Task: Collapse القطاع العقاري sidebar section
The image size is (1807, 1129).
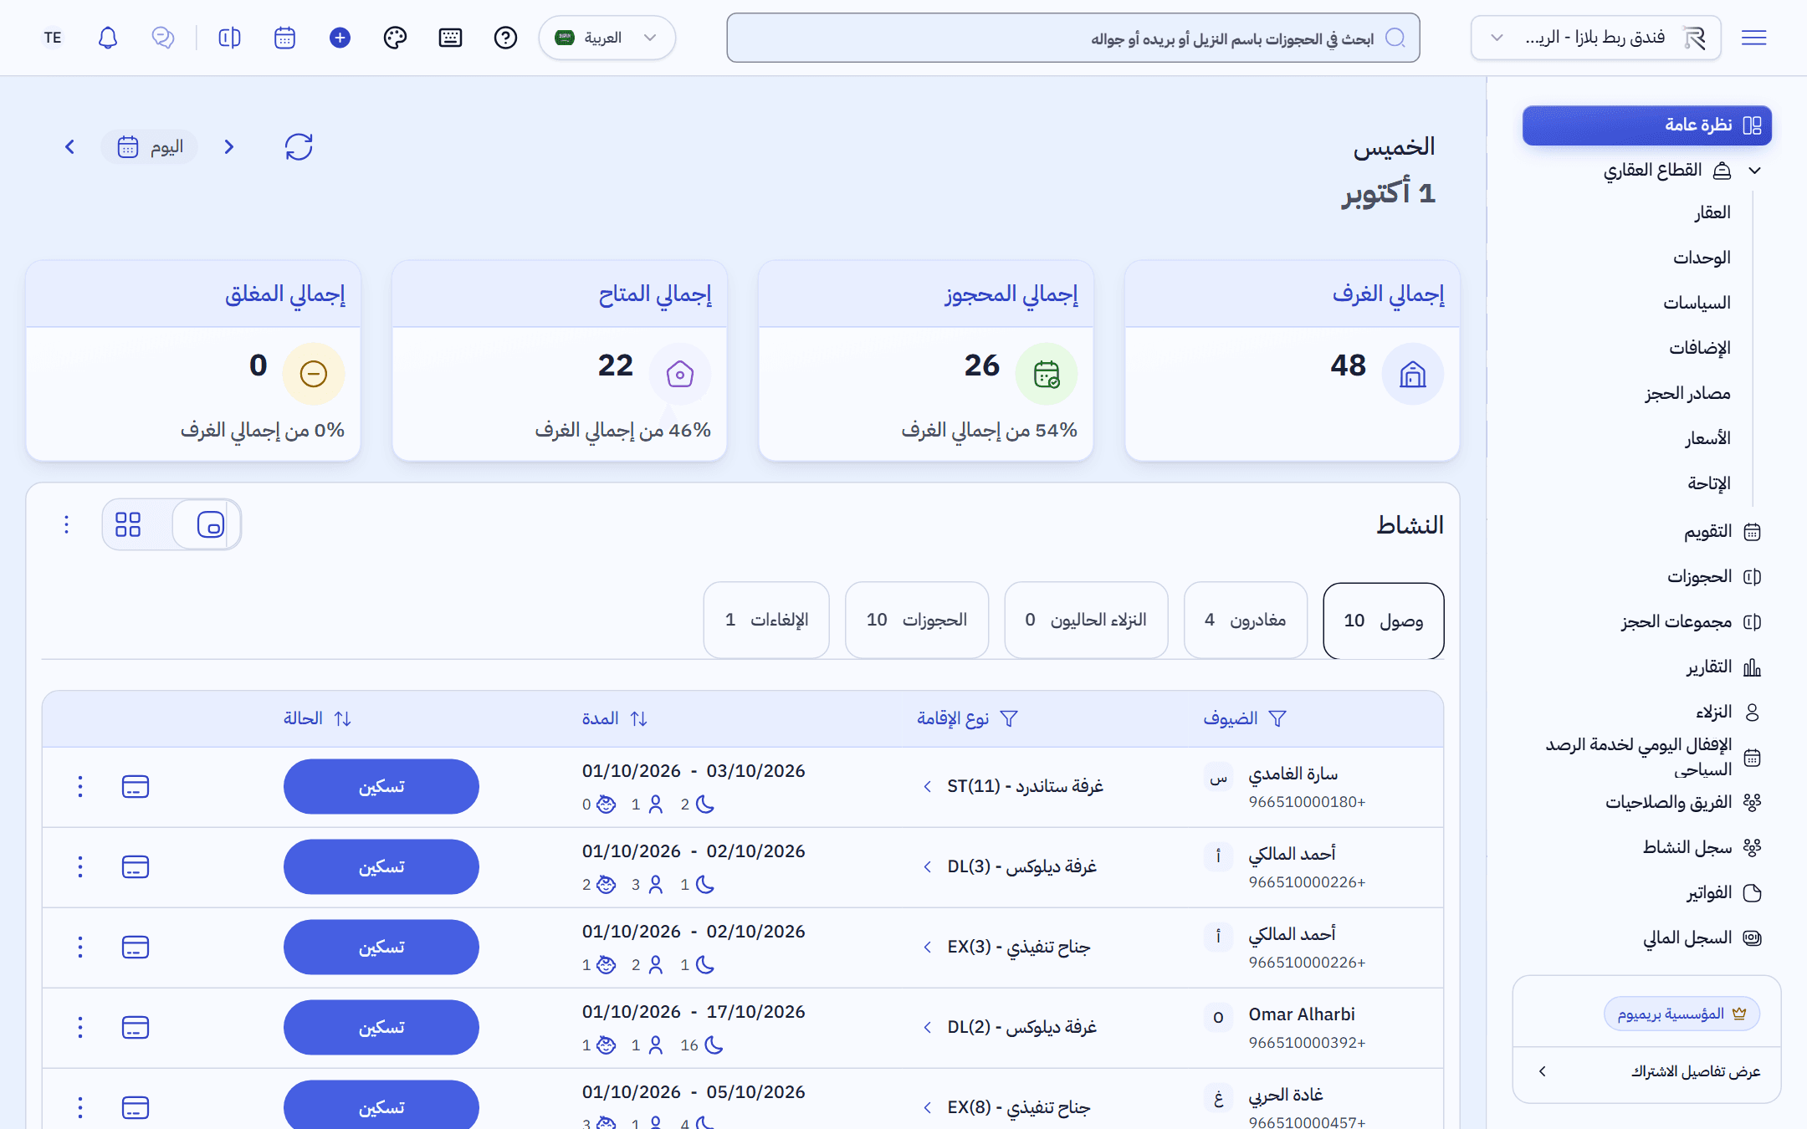Action: tap(1755, 171)
